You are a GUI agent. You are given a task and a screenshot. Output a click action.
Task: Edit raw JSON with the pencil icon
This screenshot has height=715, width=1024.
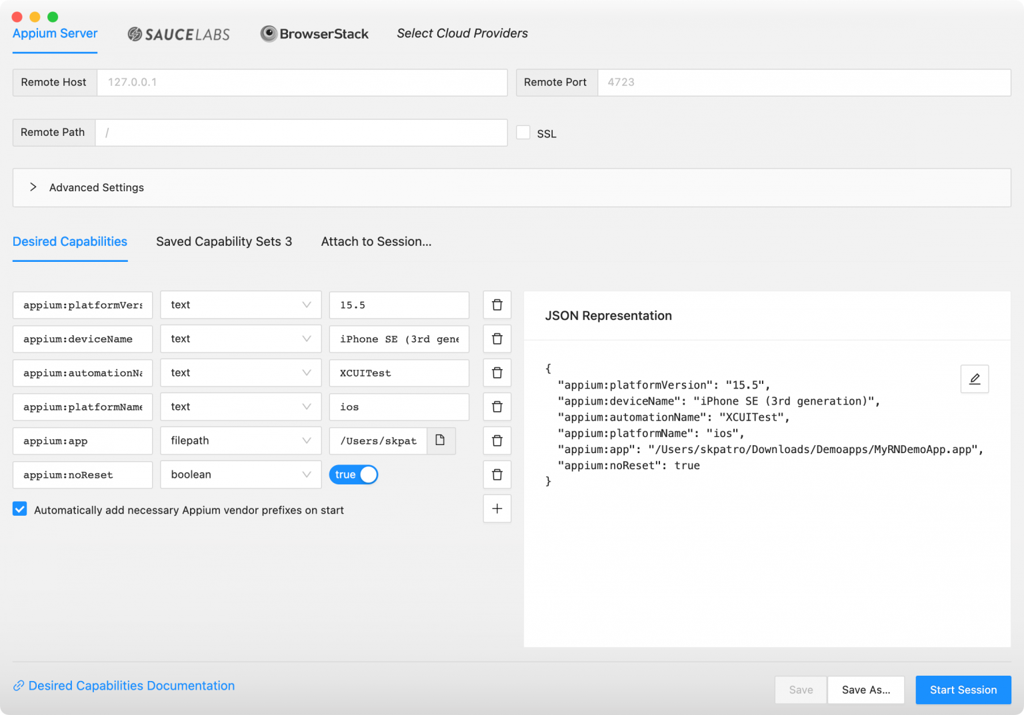[x=974, y=379]
